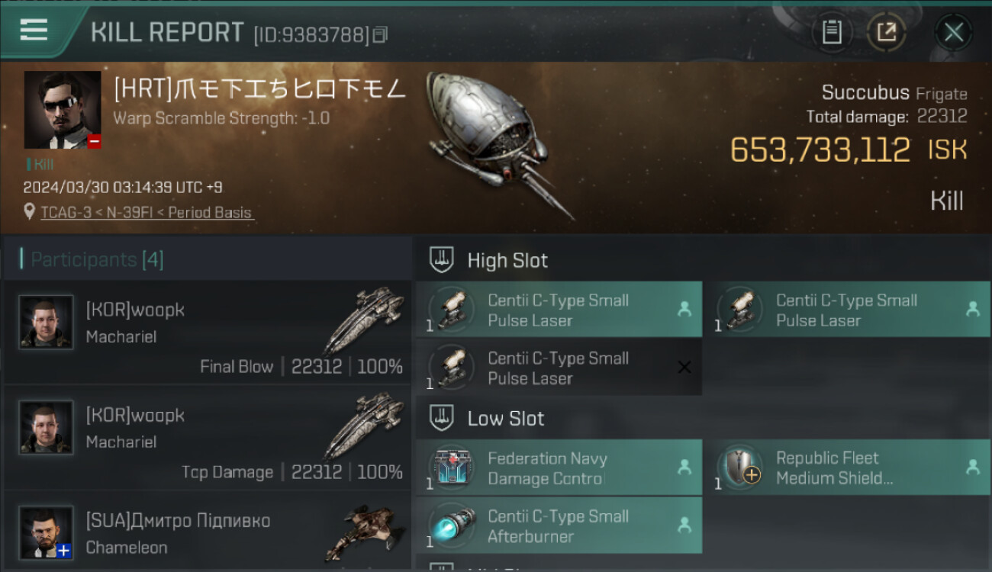The image size is (992, 572).
Task: Open woopk Top Damage portrait
Action: (x=47, y=427)
